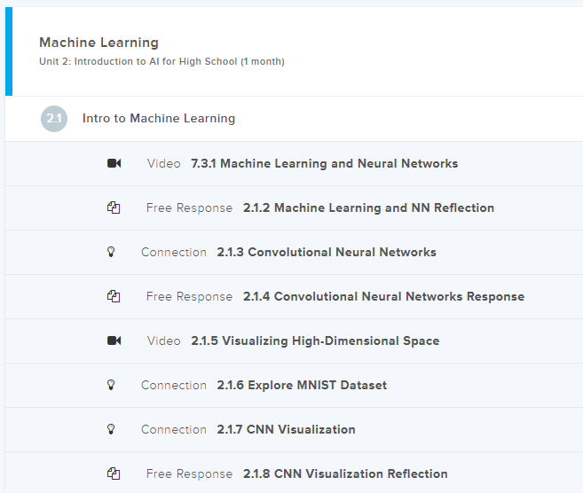Collapse the Intro to Machine Learning lesson
Image resolution: width=583 pixels, height=493 pixels.
[x=159, y=119]
